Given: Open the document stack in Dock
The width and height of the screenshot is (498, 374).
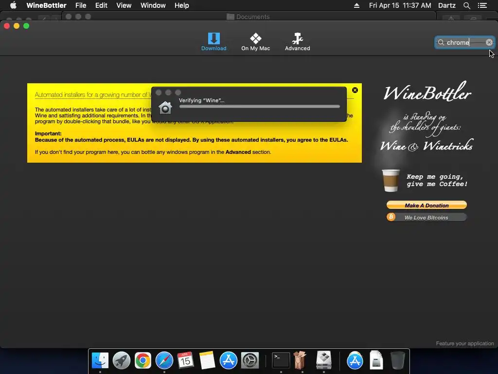Looking at the screenshot, I should (376, 360).
